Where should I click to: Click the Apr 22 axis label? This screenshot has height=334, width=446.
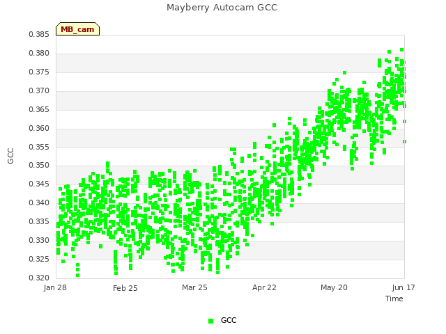pyautogui.click(x=264, y=287)
